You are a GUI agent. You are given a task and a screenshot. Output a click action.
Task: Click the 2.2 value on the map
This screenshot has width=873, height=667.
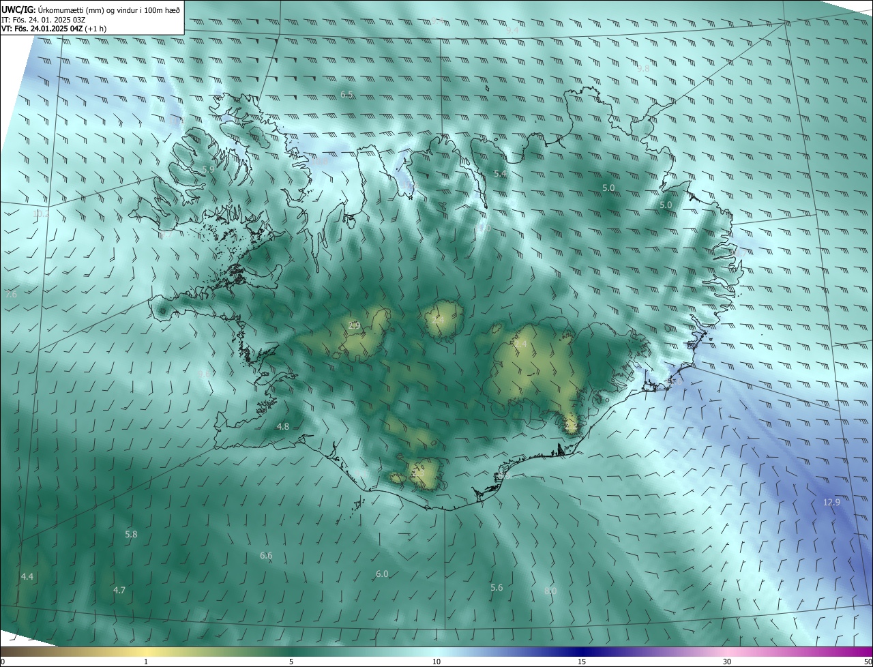coord(570,425)
